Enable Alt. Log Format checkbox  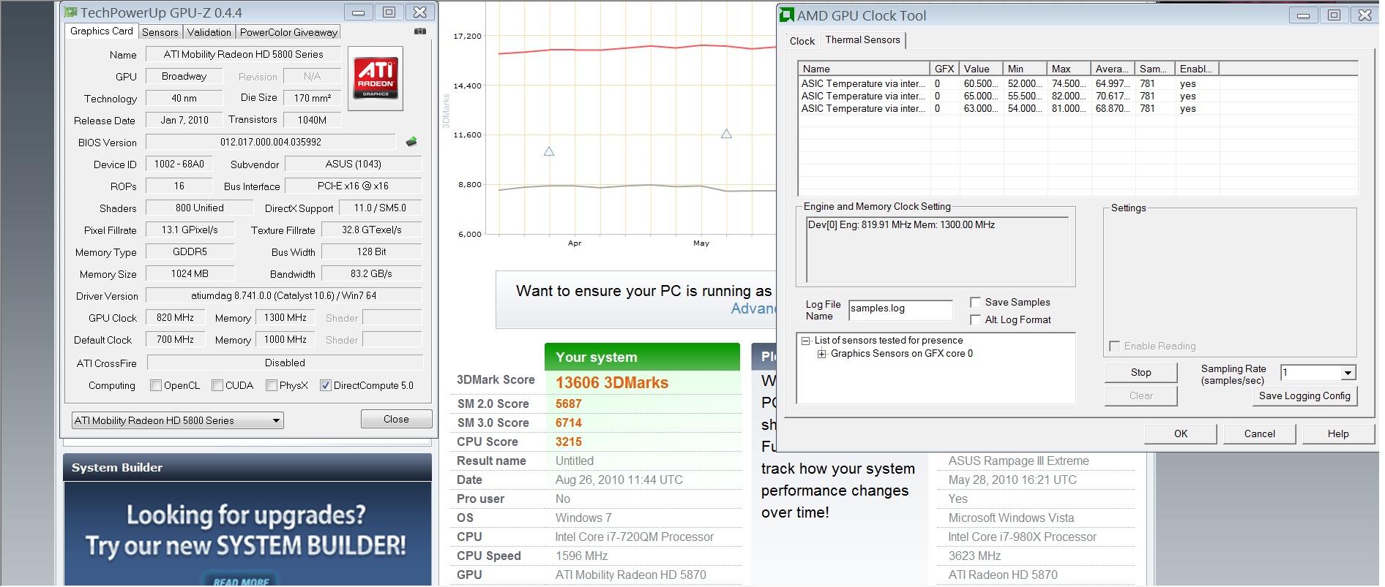click(x=975, y=319)
